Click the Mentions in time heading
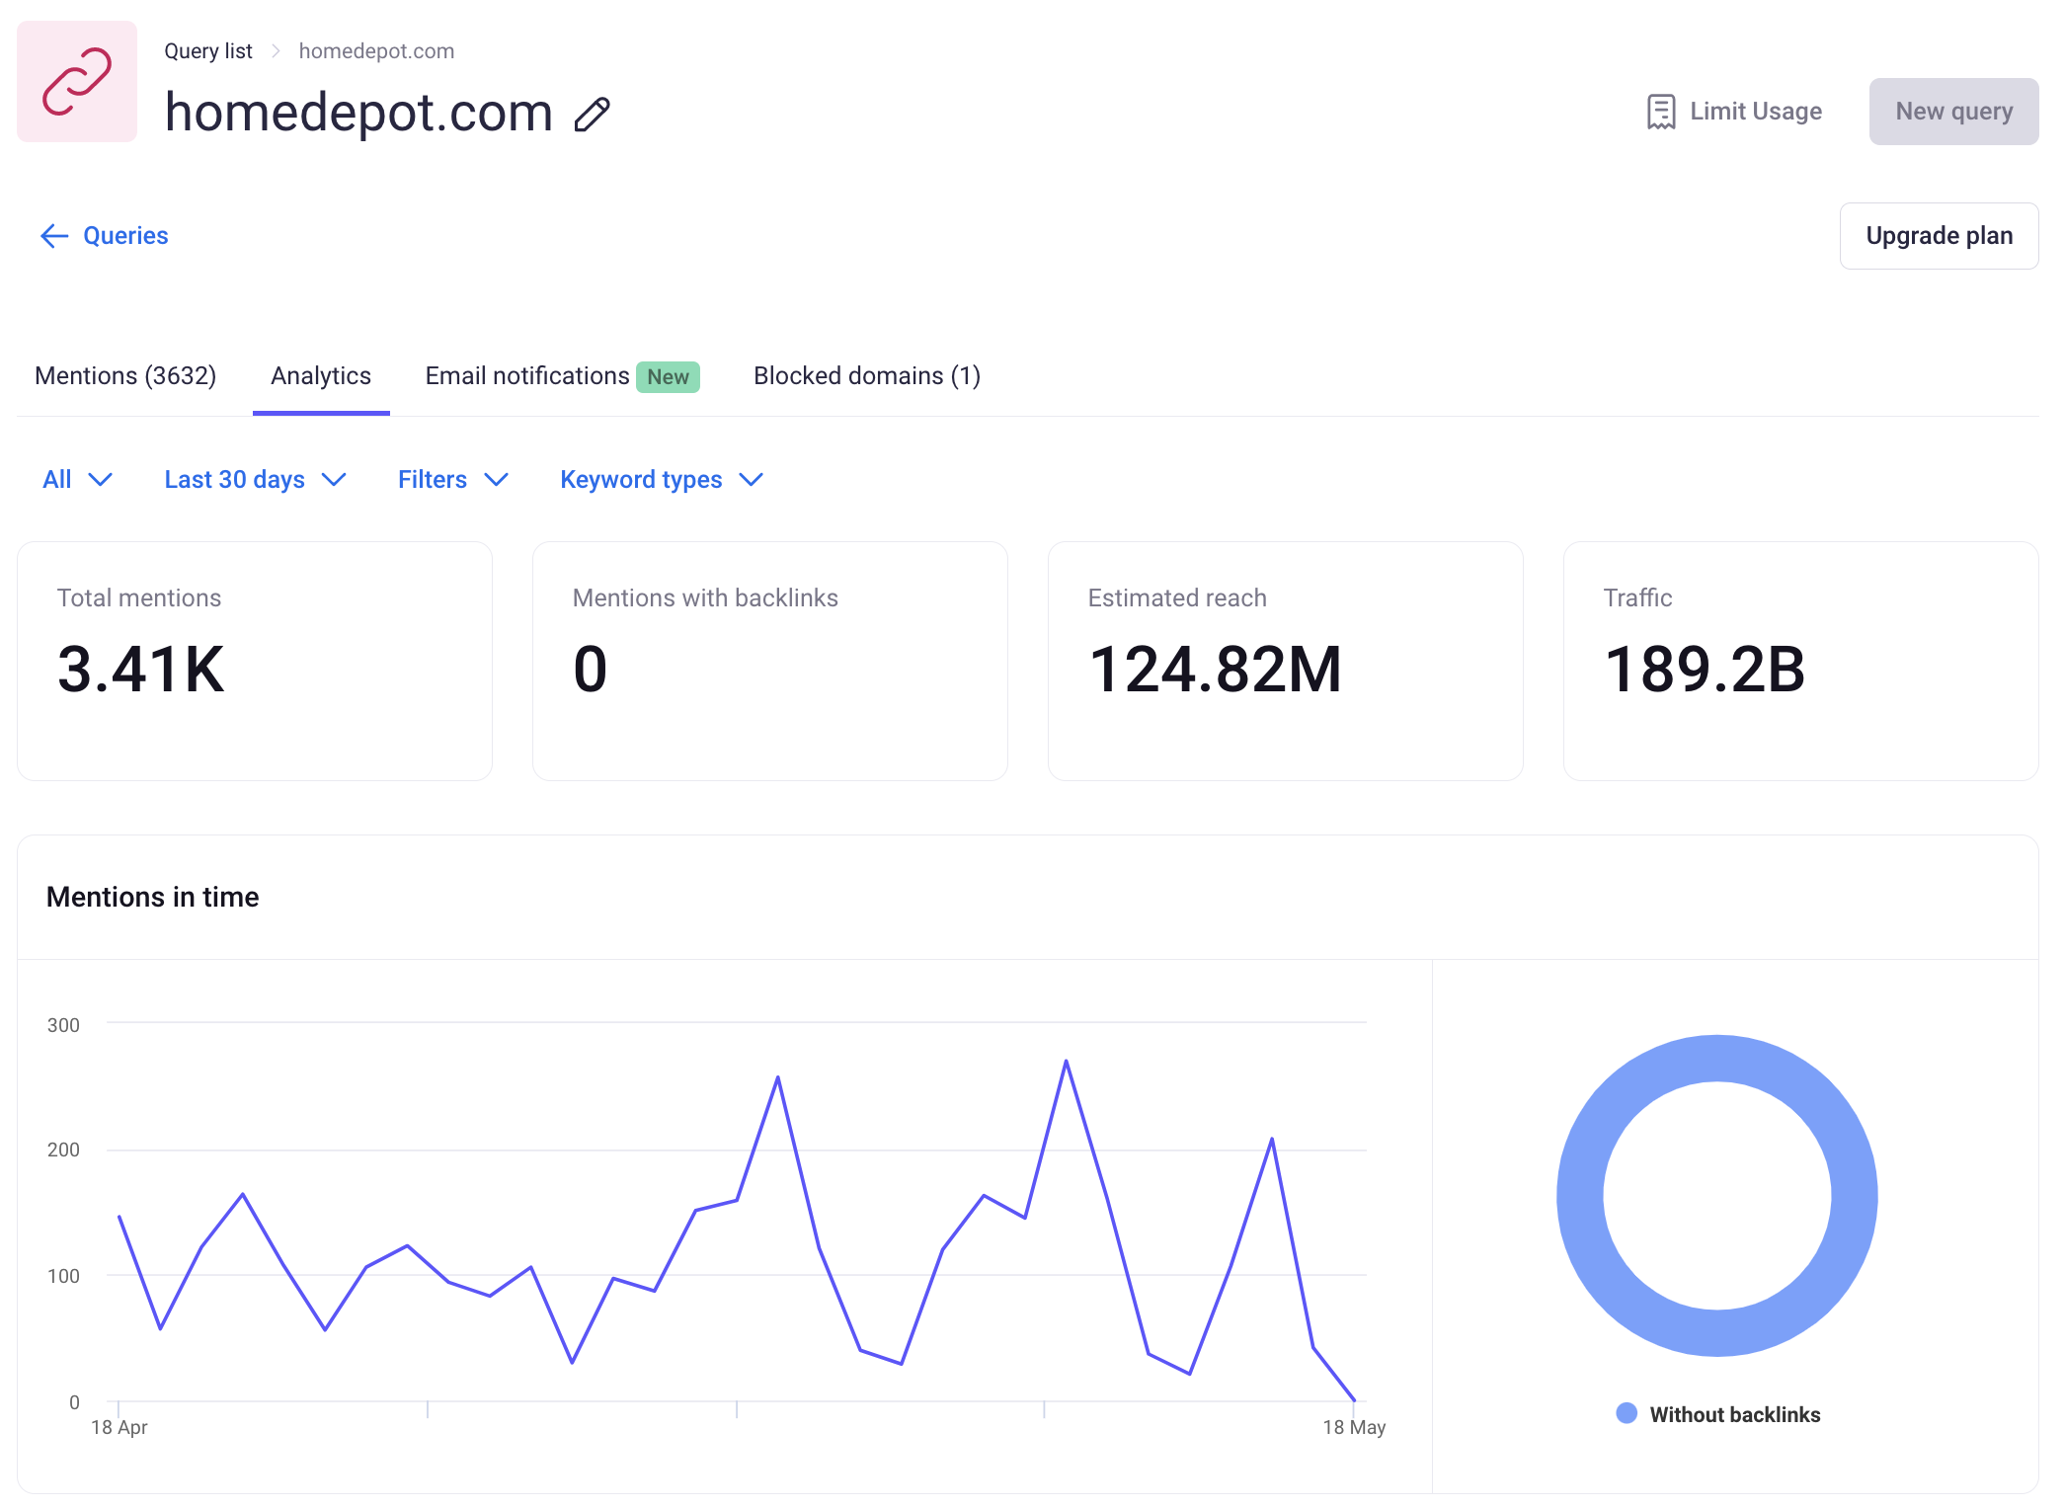The width and height of the screenshot is (2064, 1509). tap(153, 897)
